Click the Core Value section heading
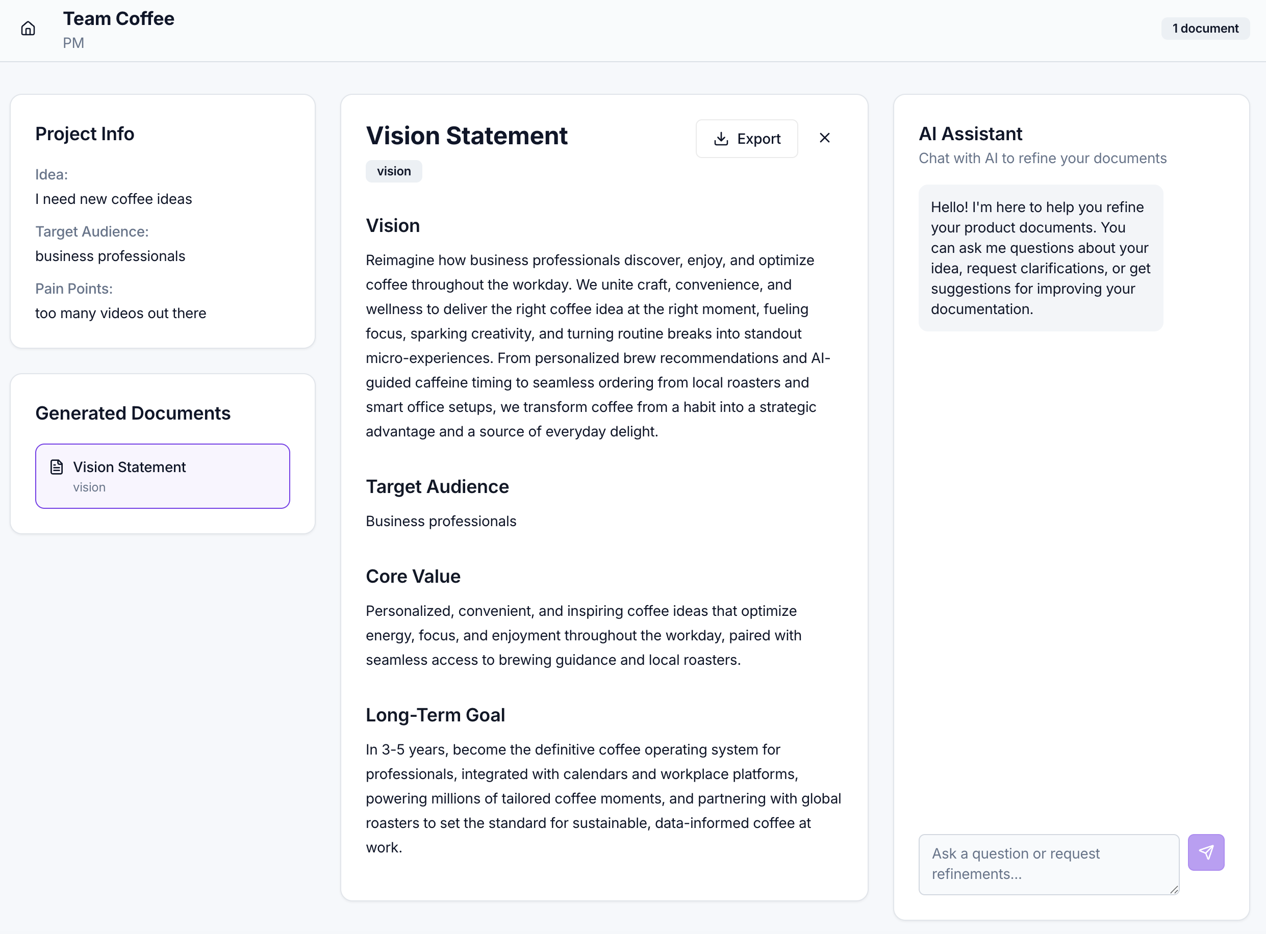This screenshot has height=934, width=1266. click(x=413, y=576)
